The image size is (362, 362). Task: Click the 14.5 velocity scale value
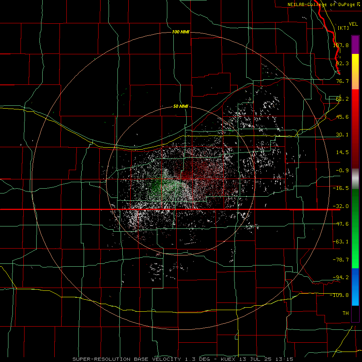click(342, 152)
